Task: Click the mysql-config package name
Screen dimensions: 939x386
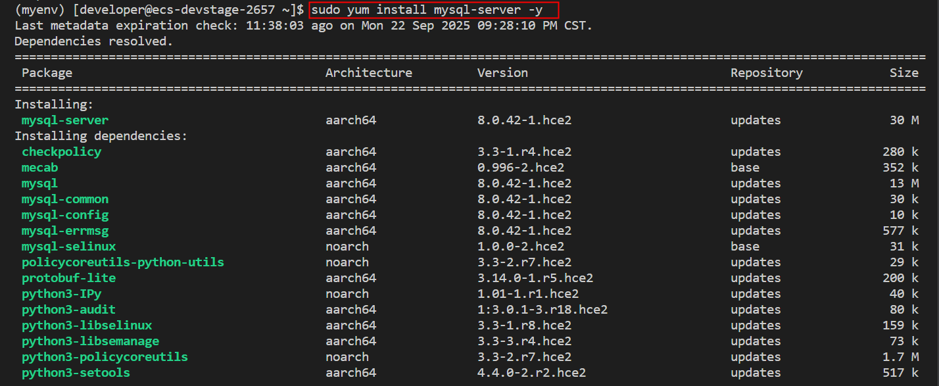Action: click(x=65, y=215)
